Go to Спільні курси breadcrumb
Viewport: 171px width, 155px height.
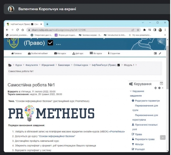[x=81, y=65]
